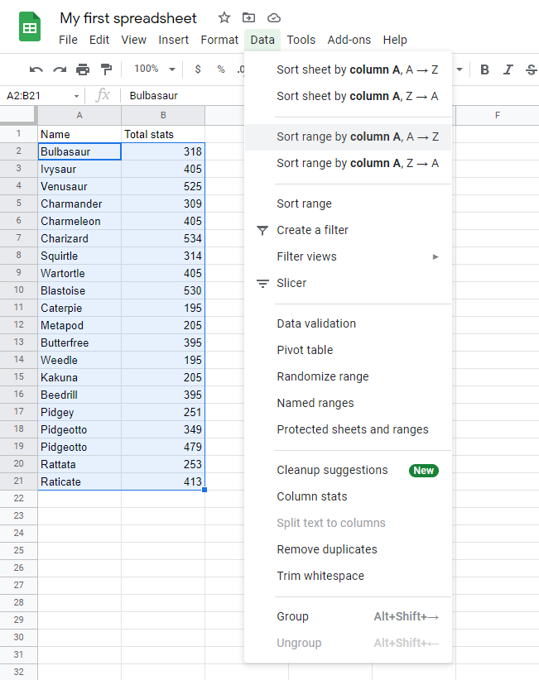This screenshot has width=539, height=680.
Task: Expand the Filter views submenu
Action: [348, 256]
